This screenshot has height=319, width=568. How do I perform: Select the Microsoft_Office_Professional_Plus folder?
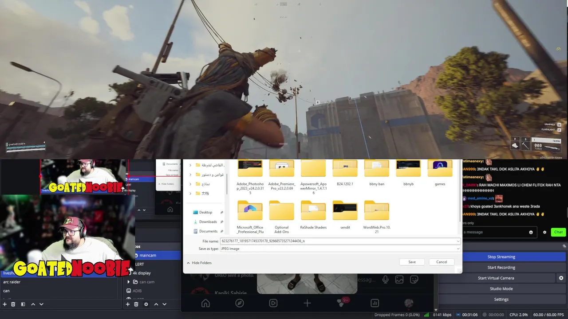(250, 217)
